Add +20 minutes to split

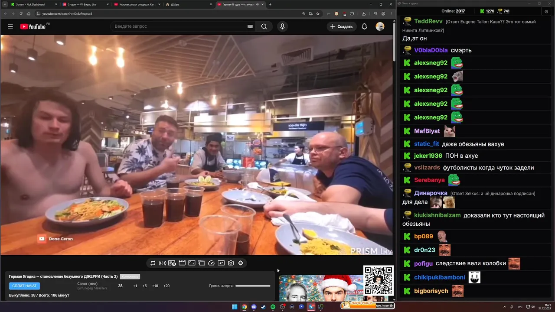point(166,286)
